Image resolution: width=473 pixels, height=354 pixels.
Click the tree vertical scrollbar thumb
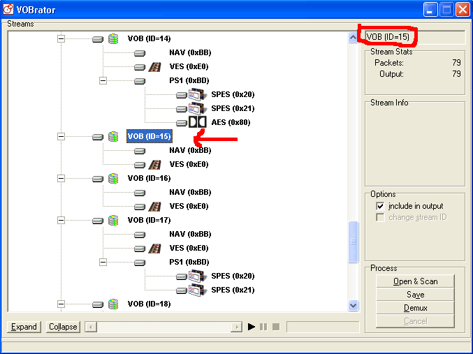(x=354, y=242)
